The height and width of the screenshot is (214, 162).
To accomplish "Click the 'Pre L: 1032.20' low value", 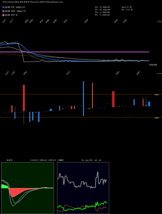I will pyautogui.click(x=102, y=12).
